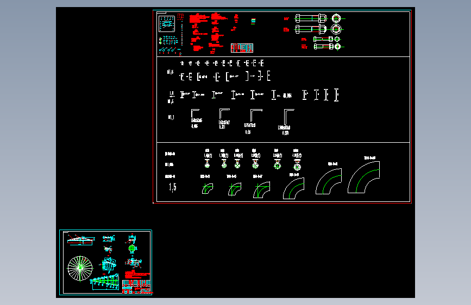The image size is (471, 305).
Task: Select the leftmost L-shaped angle profile
Action: [x=195, y=113]
